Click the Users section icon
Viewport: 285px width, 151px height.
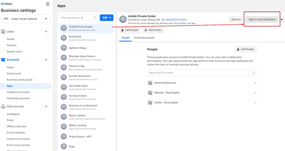click(x=3, y=31)
